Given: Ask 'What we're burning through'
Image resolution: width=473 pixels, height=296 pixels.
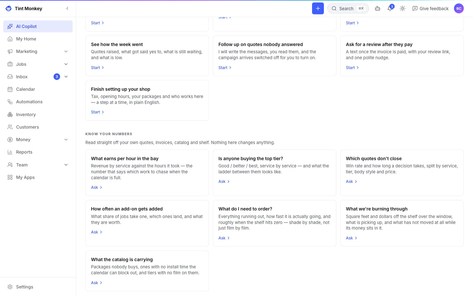Looking at the screenshot, I should click(351, 238).
